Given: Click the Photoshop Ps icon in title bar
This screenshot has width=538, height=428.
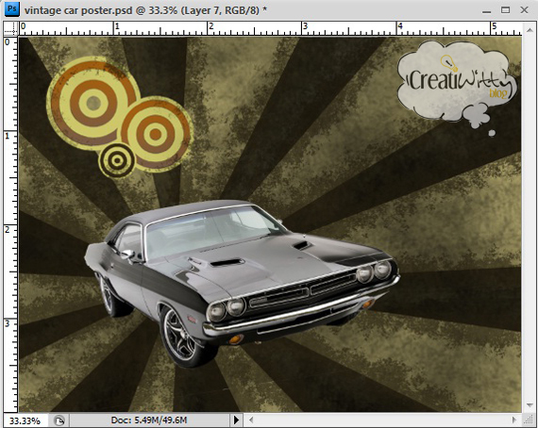Looking at the screenshot, I should click(x=11, y=9).
